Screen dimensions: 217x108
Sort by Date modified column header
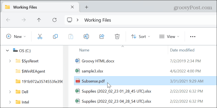click(x=182, y=50)
